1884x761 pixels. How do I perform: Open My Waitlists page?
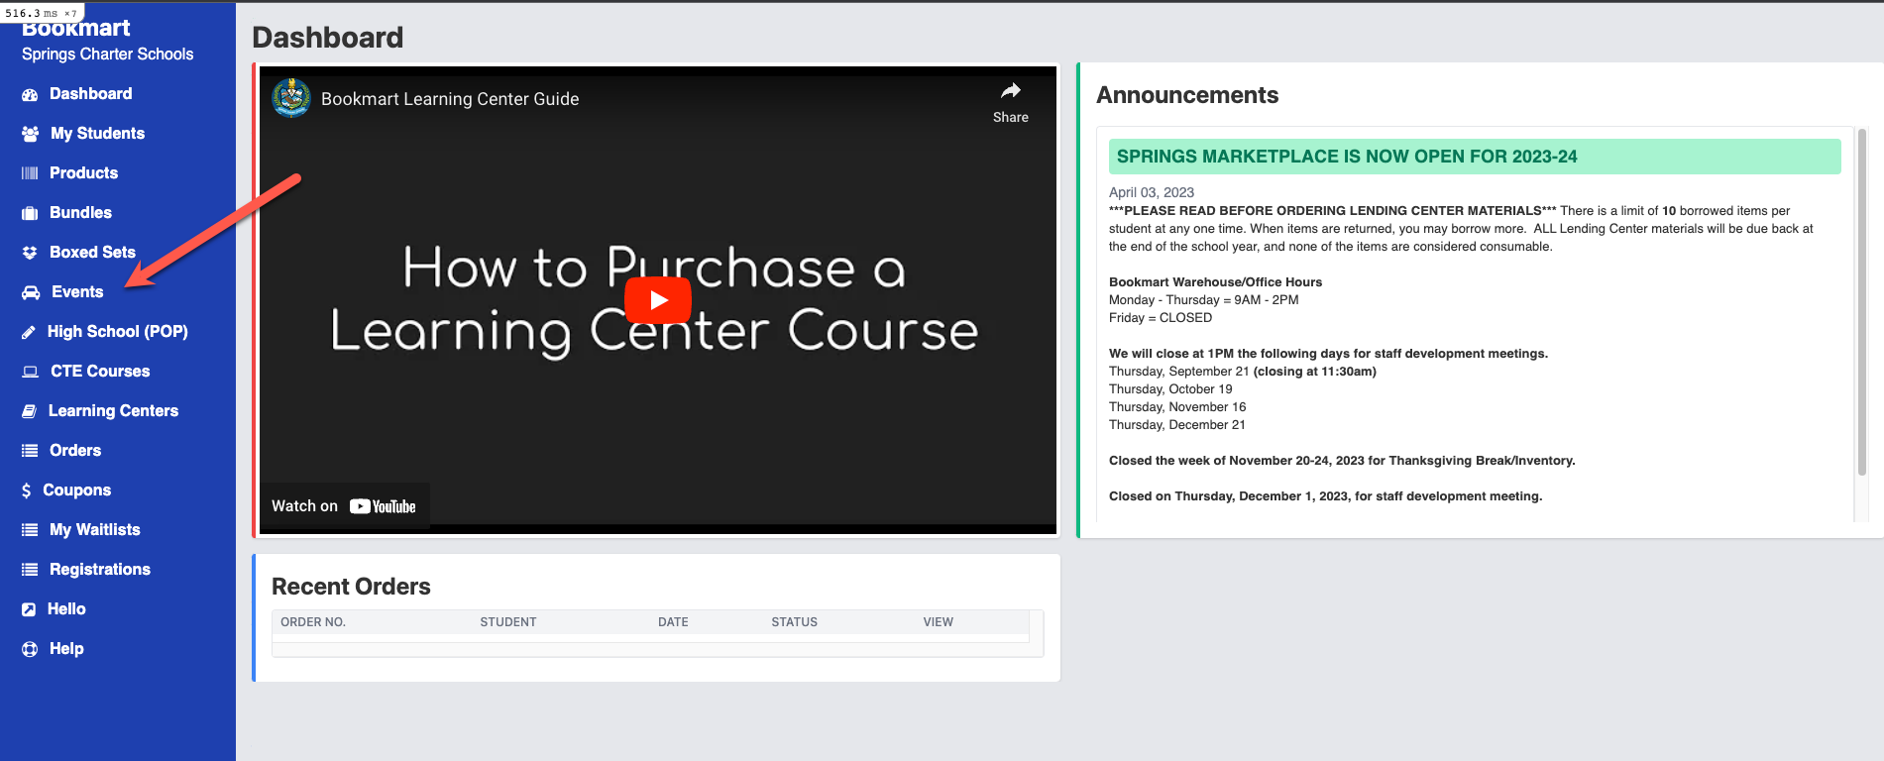95,530
